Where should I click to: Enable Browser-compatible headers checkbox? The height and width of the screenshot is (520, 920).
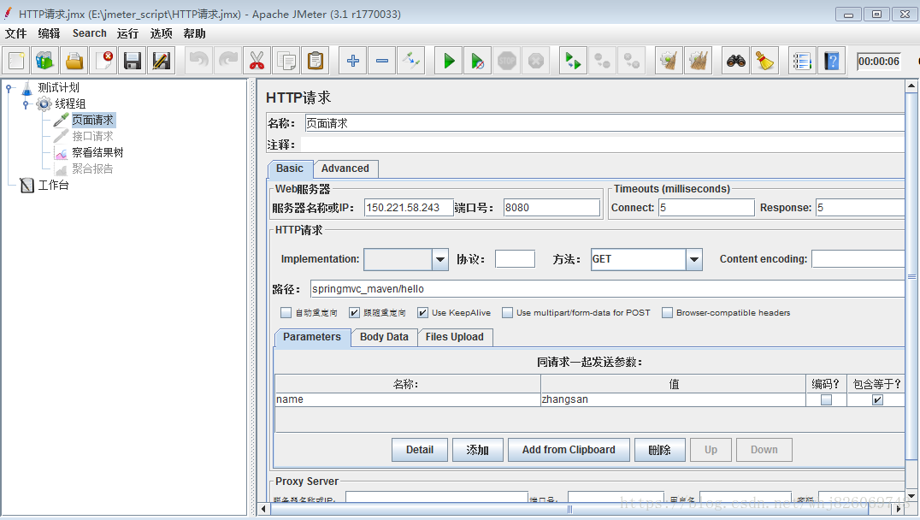tap(667, 313)
